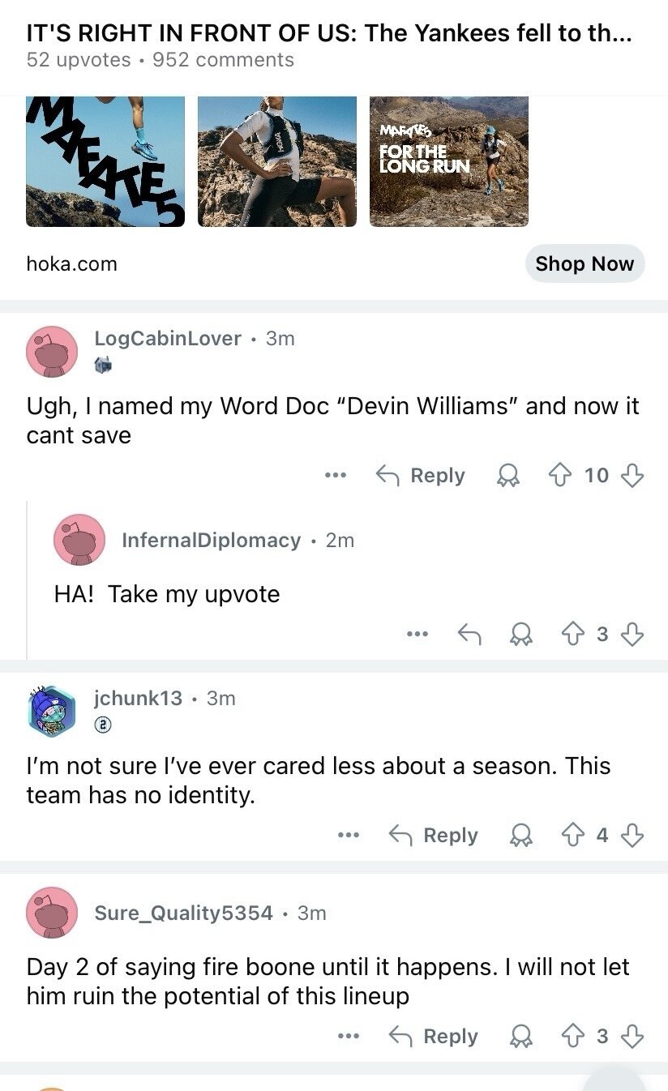
Task: Open more options on LogCabinLover's comment
Action: 336,475
